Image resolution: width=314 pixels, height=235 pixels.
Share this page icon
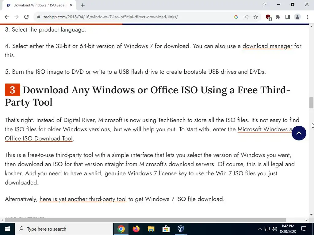[x=246, y=17]
